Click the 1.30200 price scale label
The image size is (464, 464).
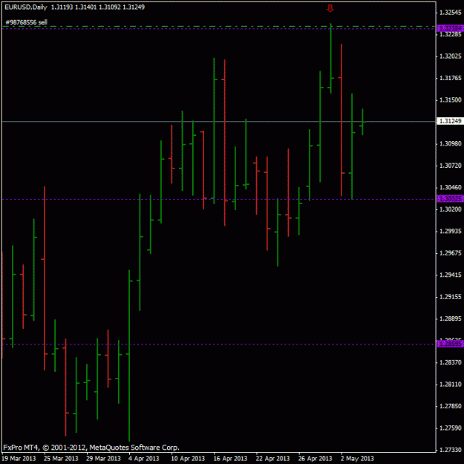451,209
